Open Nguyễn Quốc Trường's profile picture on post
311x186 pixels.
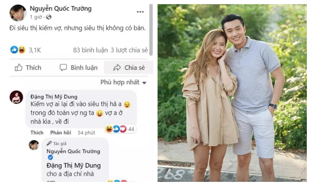(x=18, y=13)
